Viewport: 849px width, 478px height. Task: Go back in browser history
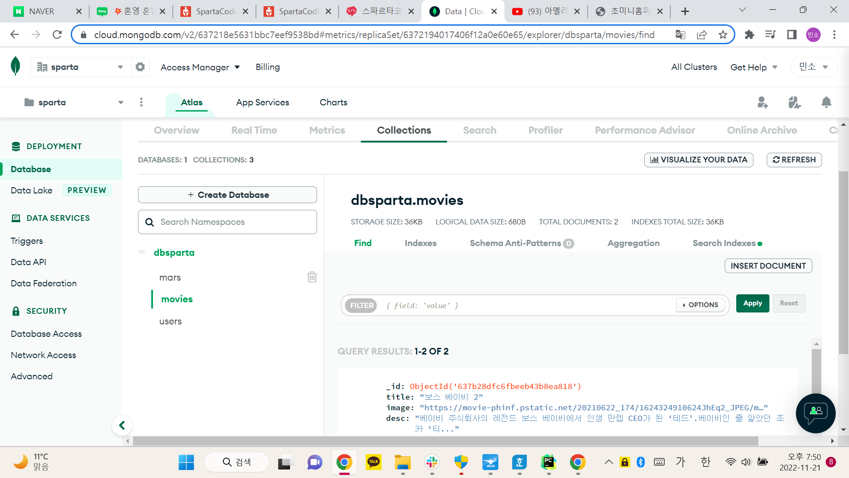click(15, 35)
